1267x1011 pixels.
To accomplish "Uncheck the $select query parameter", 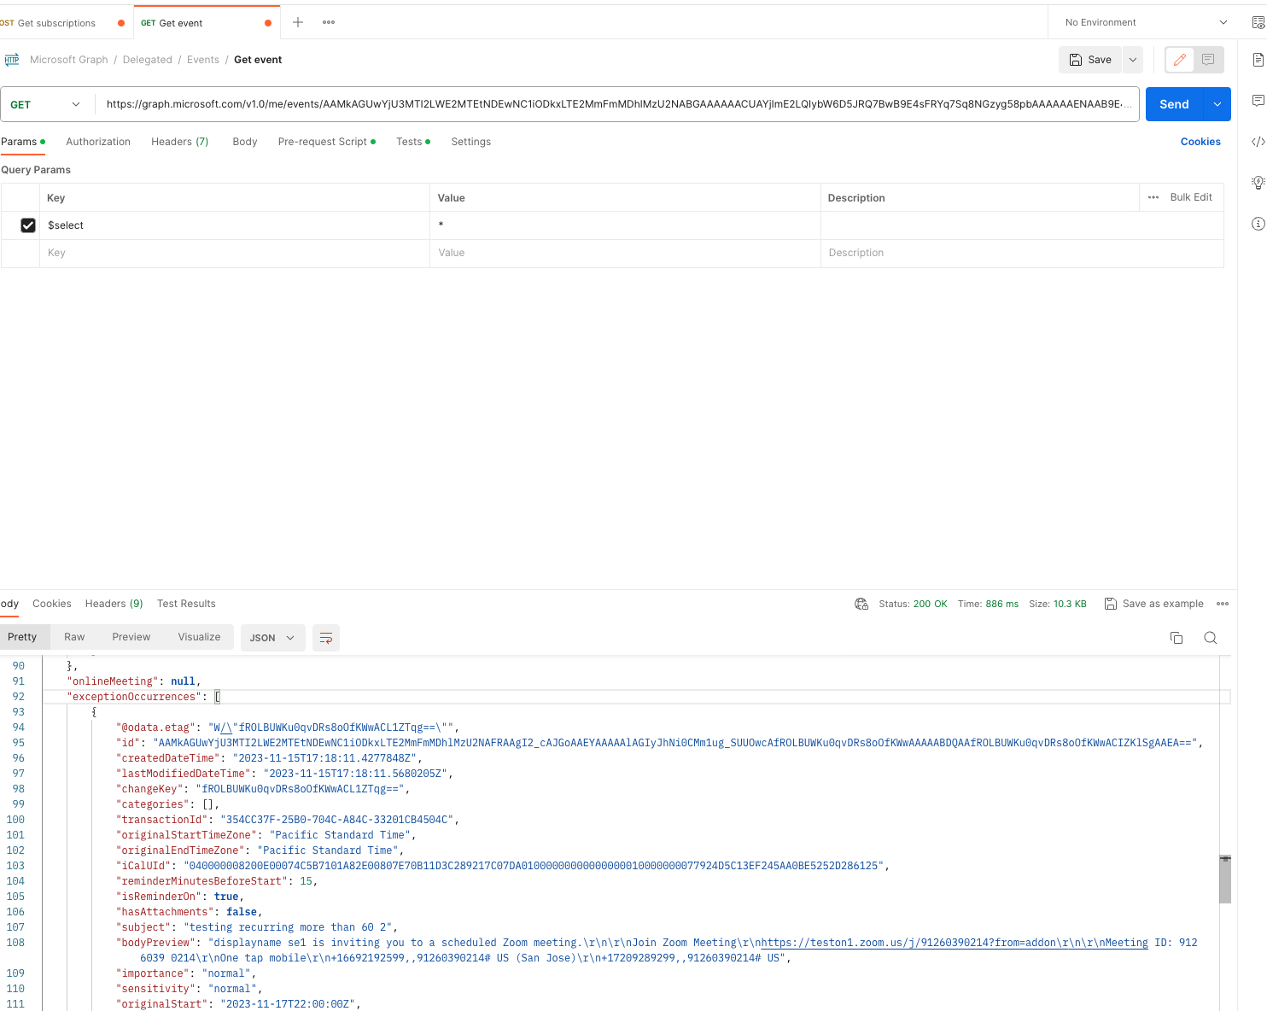I will click(x=28, y=225).
